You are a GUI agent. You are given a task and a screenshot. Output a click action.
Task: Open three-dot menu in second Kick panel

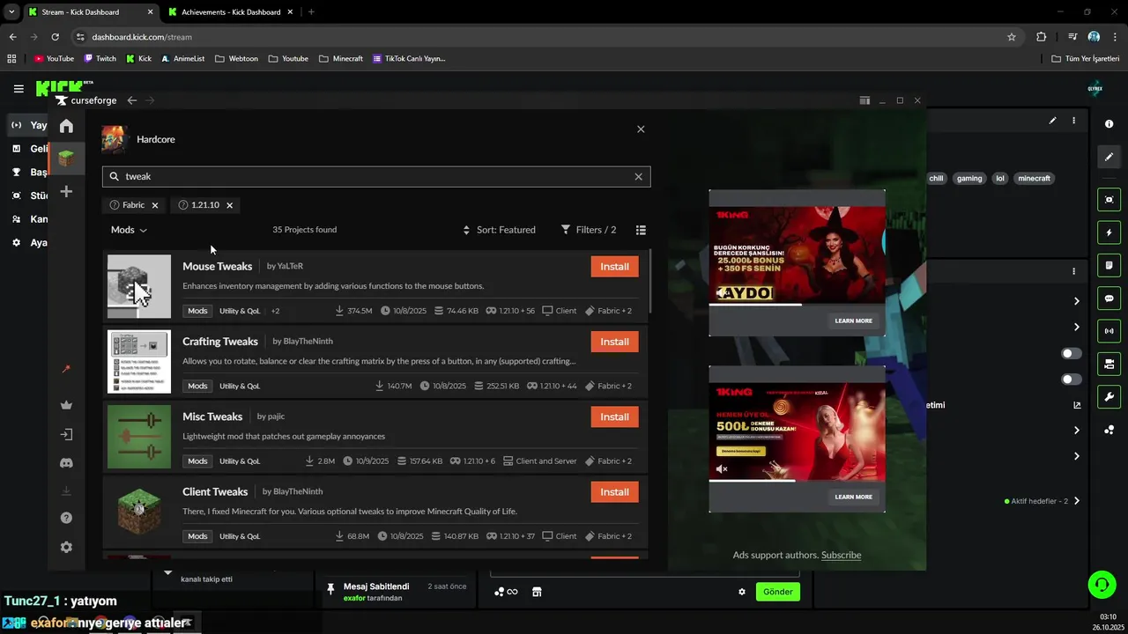coord(1073,271)
